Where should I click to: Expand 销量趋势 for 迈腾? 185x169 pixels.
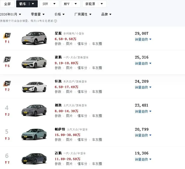pos(143,159)
